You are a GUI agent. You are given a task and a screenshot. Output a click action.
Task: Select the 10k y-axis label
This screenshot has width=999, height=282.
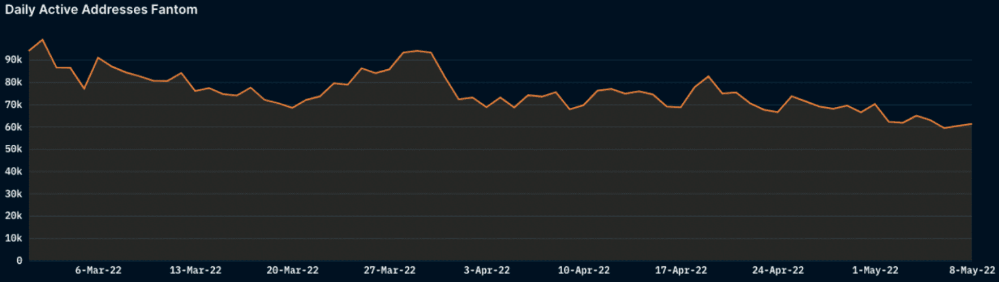[12, 239]
